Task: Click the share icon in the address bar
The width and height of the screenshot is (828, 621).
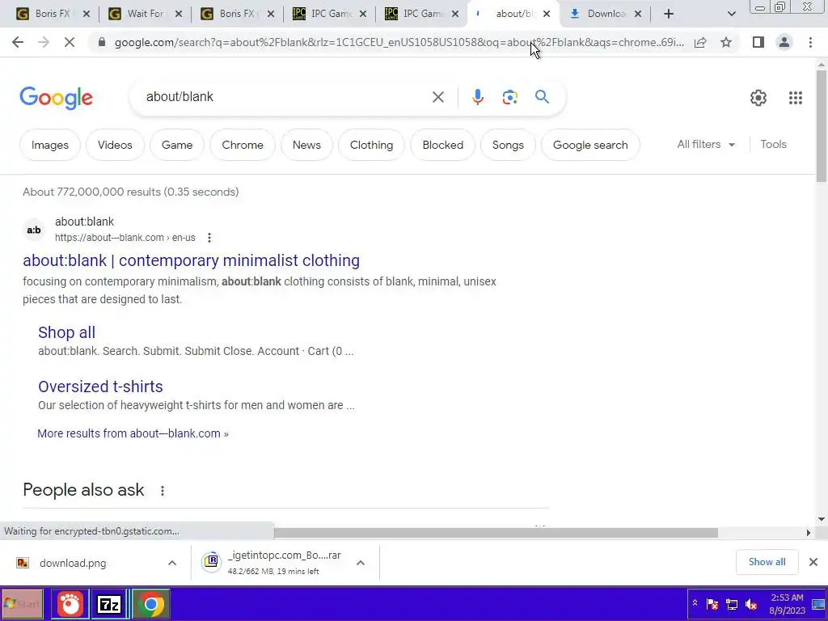Action: (700, 42)
